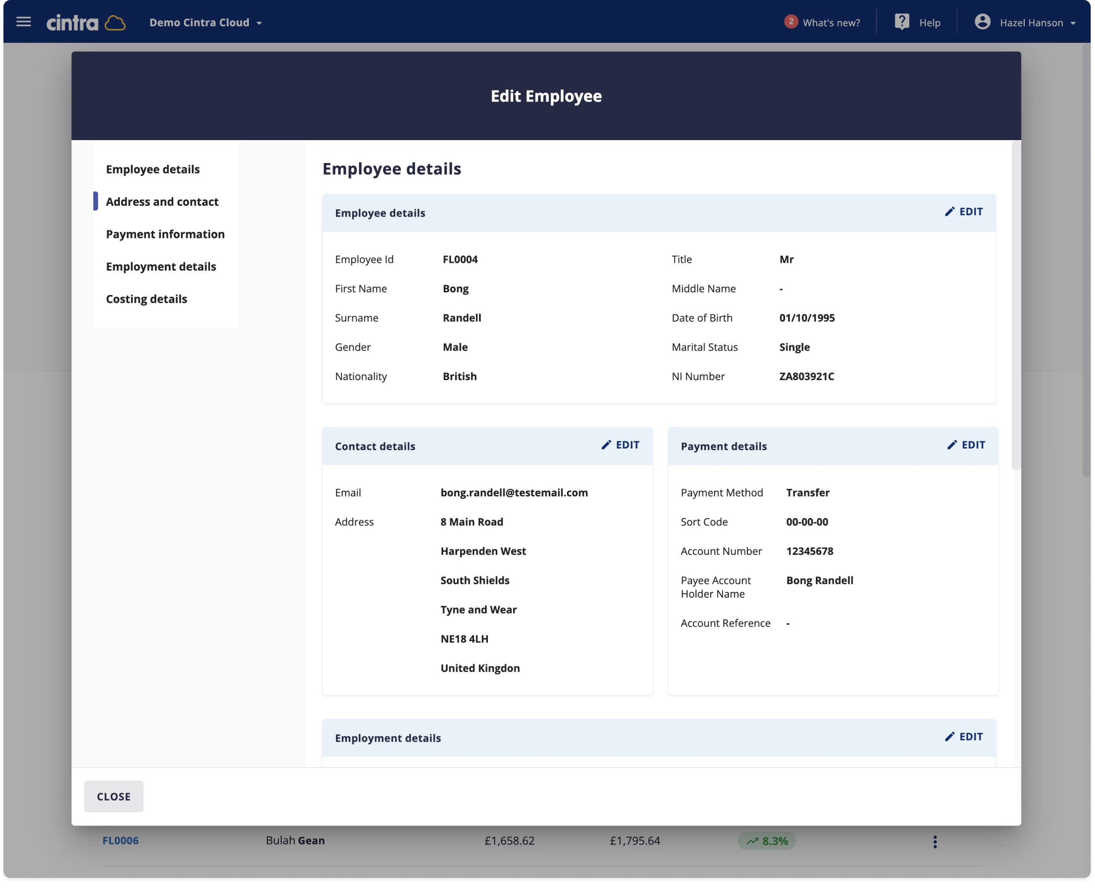Viewport: 1095px width, 890px height.
Task: Expand the Demo Cintra Cloud dropdown
Action: [260, 22]
